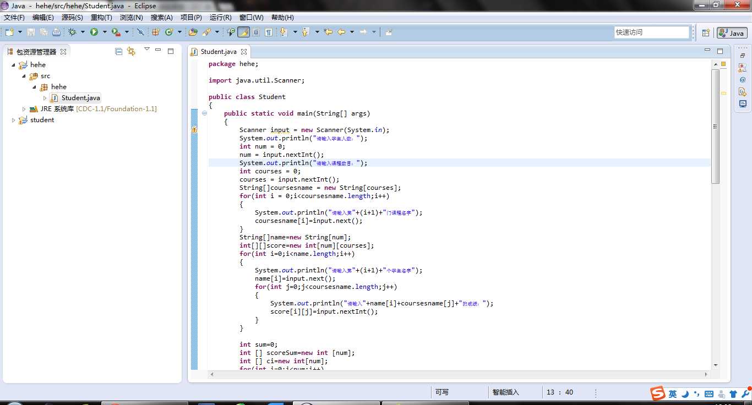Open the 搜索(A) menu
This screenshot has height=405, width=752.
pyautogui.click(x=162, y=18)
